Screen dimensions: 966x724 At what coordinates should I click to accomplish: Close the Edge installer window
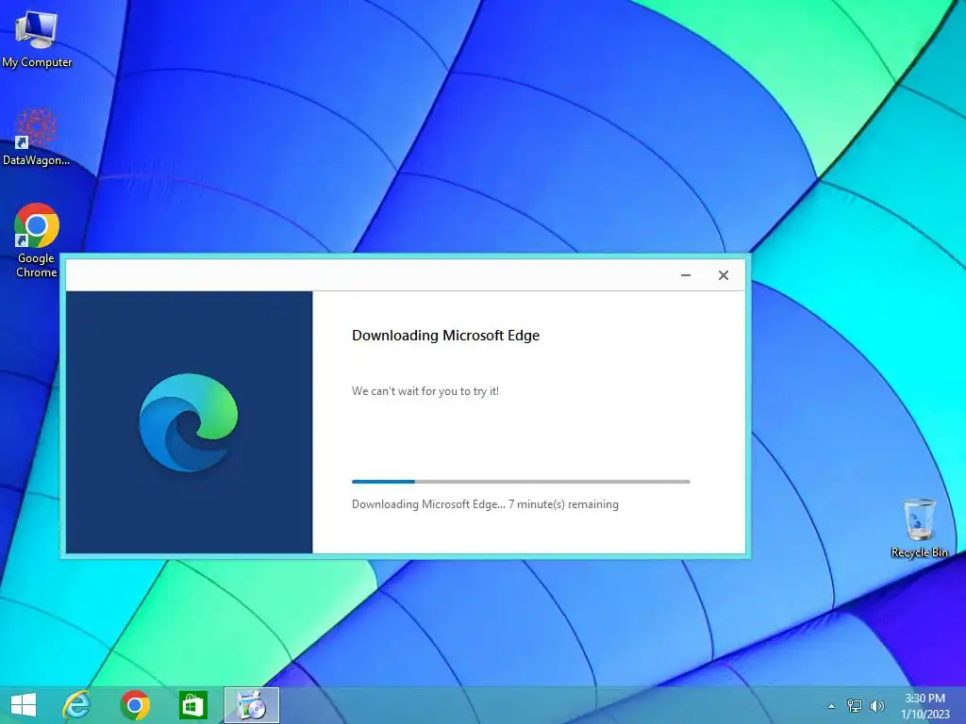click(724, 275)
